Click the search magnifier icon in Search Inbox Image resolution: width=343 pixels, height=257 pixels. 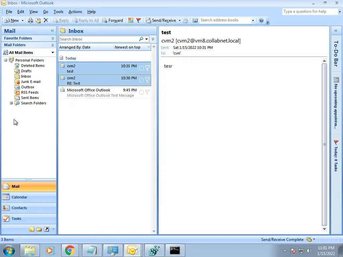pyautogui.click(x=141, y=39)
